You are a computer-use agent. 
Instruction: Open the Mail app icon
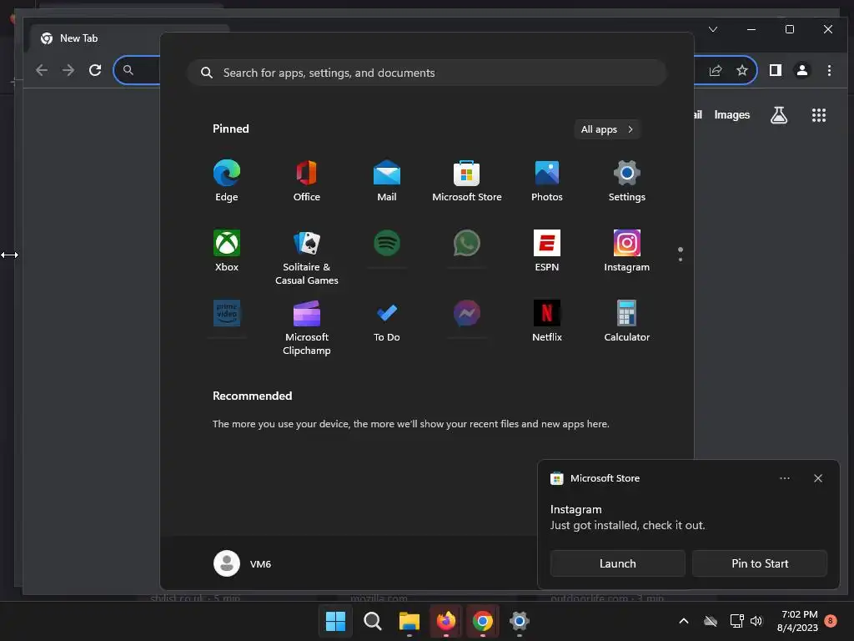tap(387, 180)
